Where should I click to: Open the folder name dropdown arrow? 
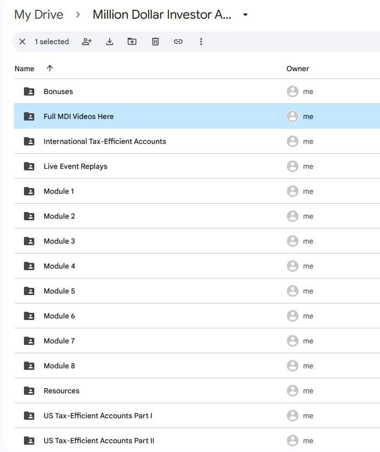coord(245,15)
